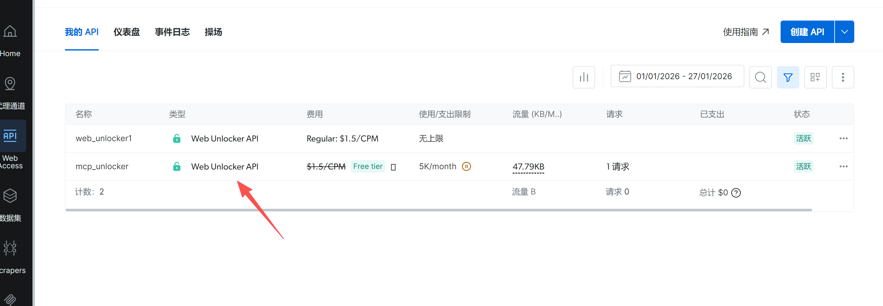Screen dimensions: 883x306
Task: Open the Scrapers spider icon
Action: 10,248
